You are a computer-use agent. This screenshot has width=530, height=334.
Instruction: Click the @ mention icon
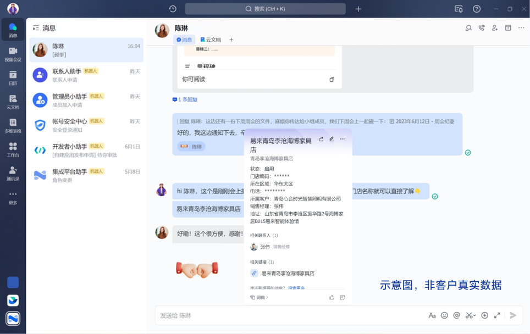[457, 315]
